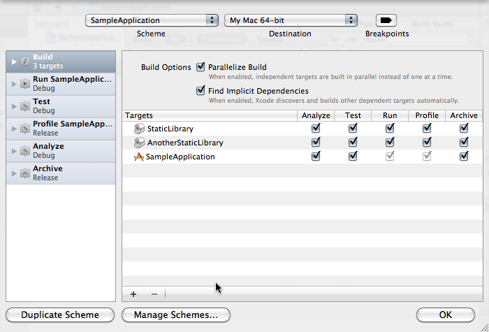The height and width of the screenshot is (332, 489).
Task: Click the Profile column header
Action: (x=427, y=115)
